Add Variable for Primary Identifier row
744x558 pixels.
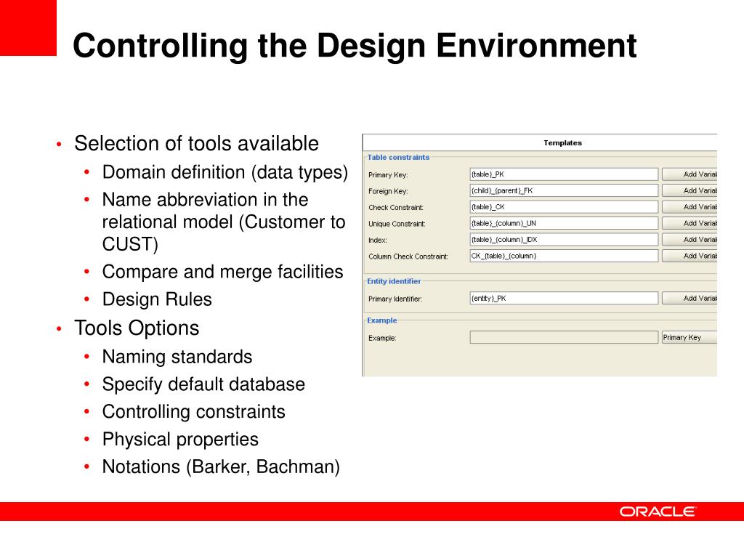(690, 298)
